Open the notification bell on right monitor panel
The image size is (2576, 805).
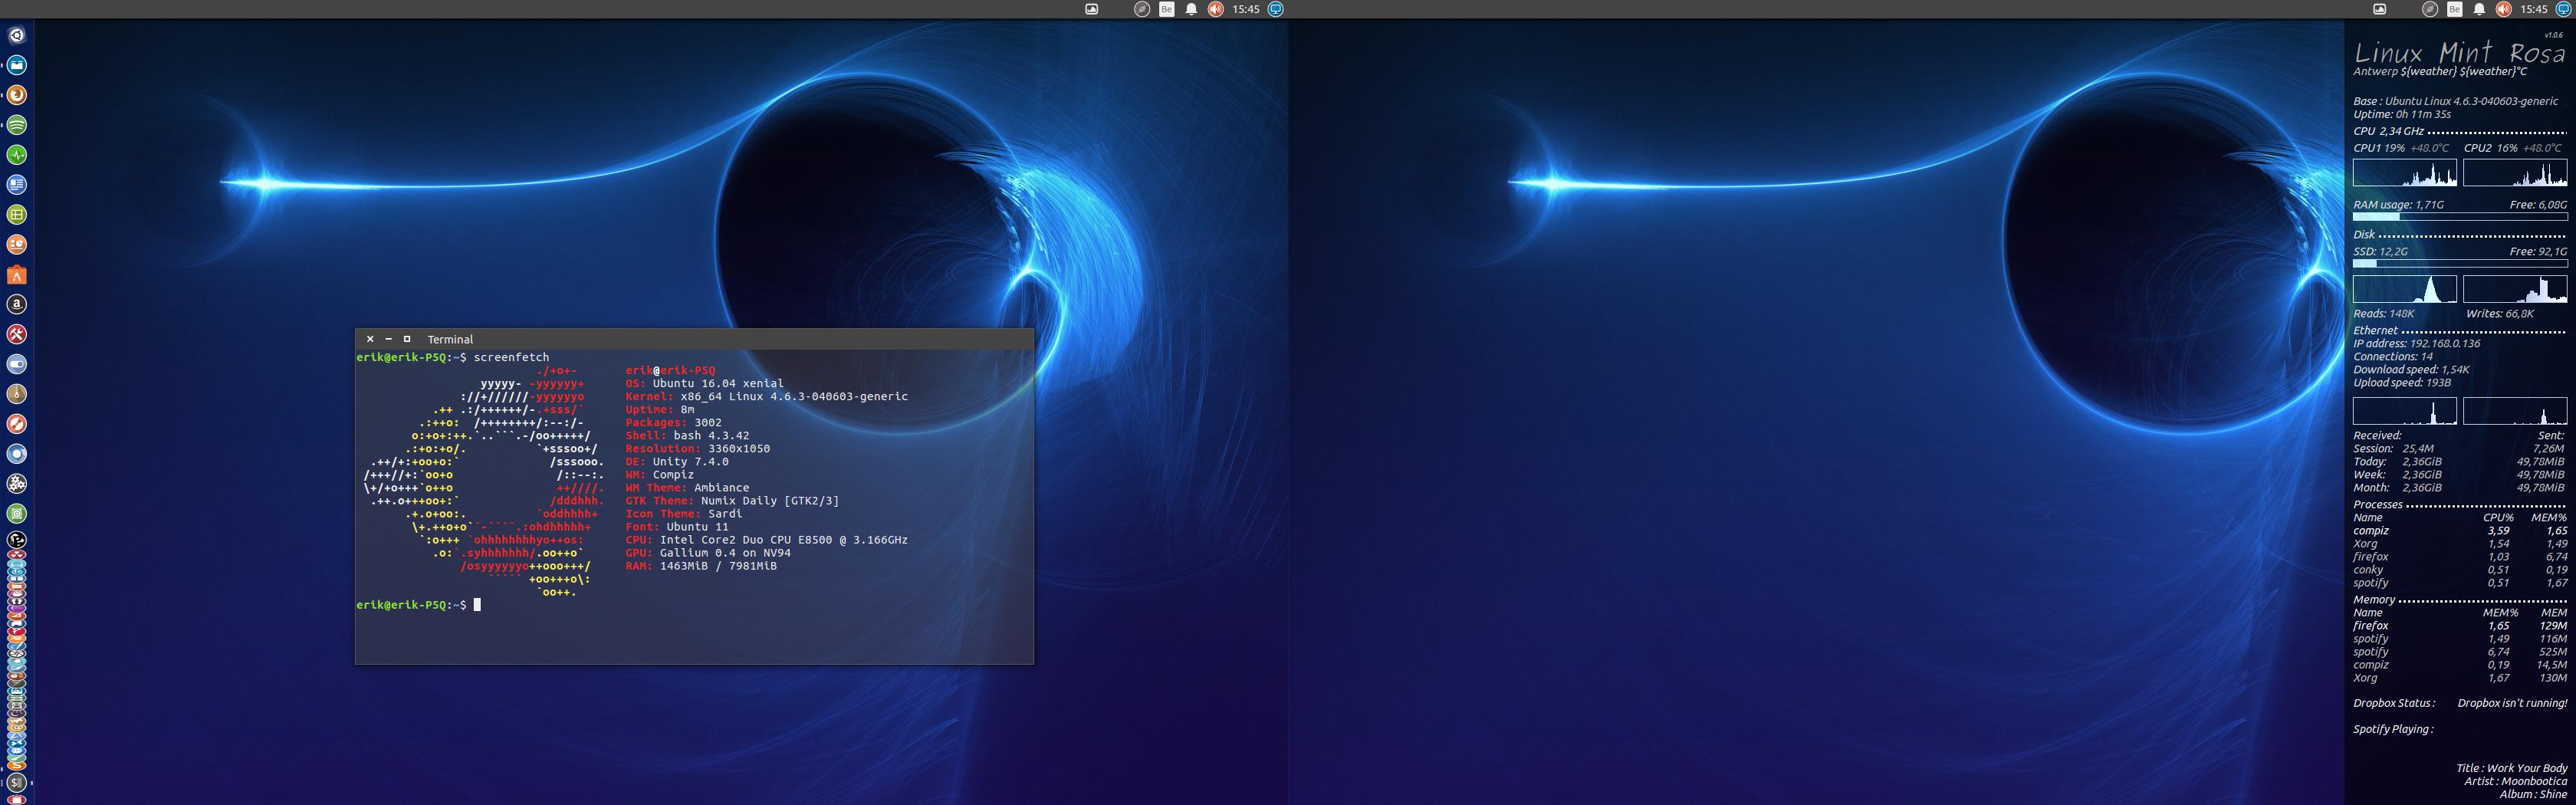tap(2479, 9)
